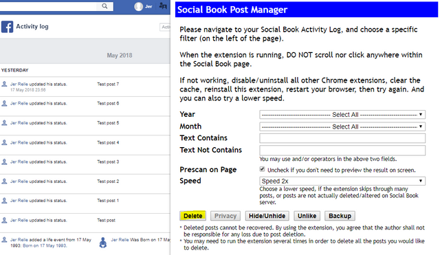Click the Test post 3 text
440x255 pixels.
coord(108,162)
